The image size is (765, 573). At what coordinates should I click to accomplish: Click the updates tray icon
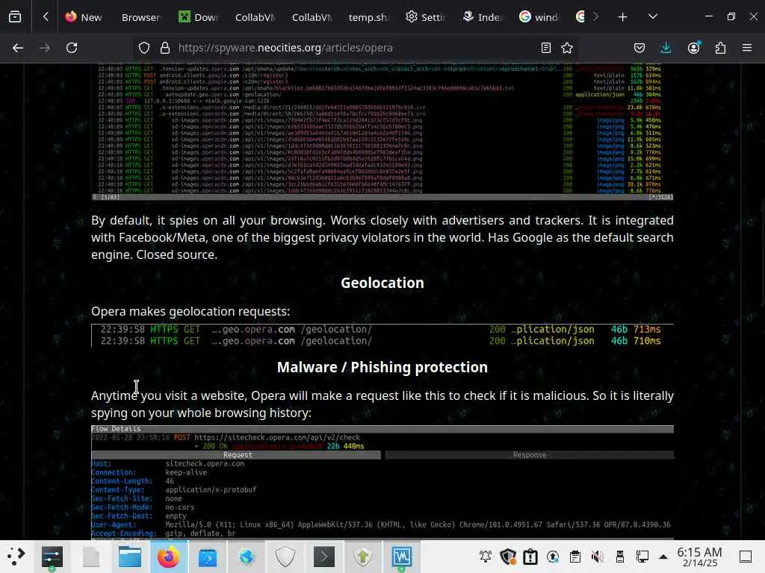coord(553,557)
